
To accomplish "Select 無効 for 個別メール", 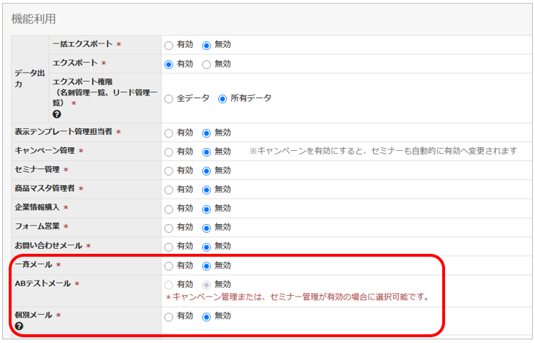I will tap(207, 316).
